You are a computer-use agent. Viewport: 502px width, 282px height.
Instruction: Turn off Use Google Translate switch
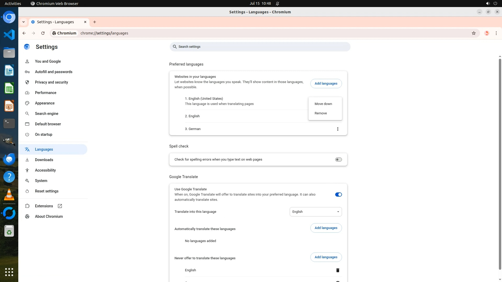tap(338, 195)
